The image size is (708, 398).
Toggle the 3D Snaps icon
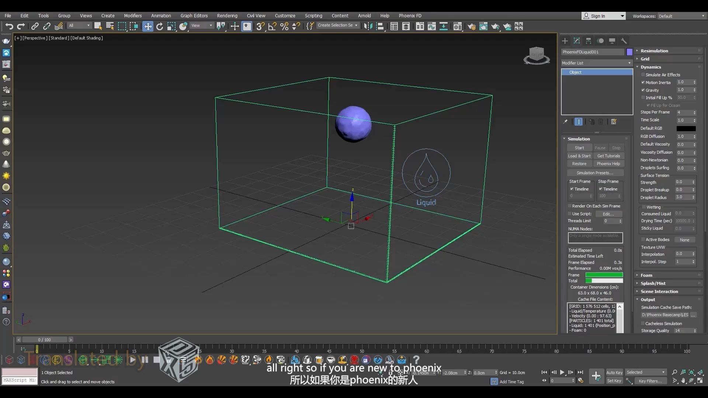coord(260,26)
